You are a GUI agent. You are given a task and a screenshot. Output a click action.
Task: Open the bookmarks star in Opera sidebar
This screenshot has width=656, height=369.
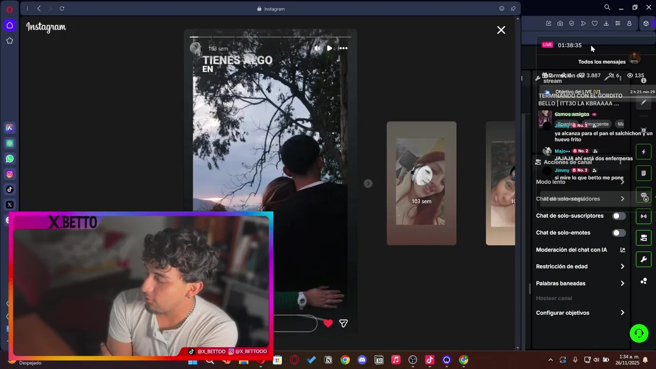10,40
